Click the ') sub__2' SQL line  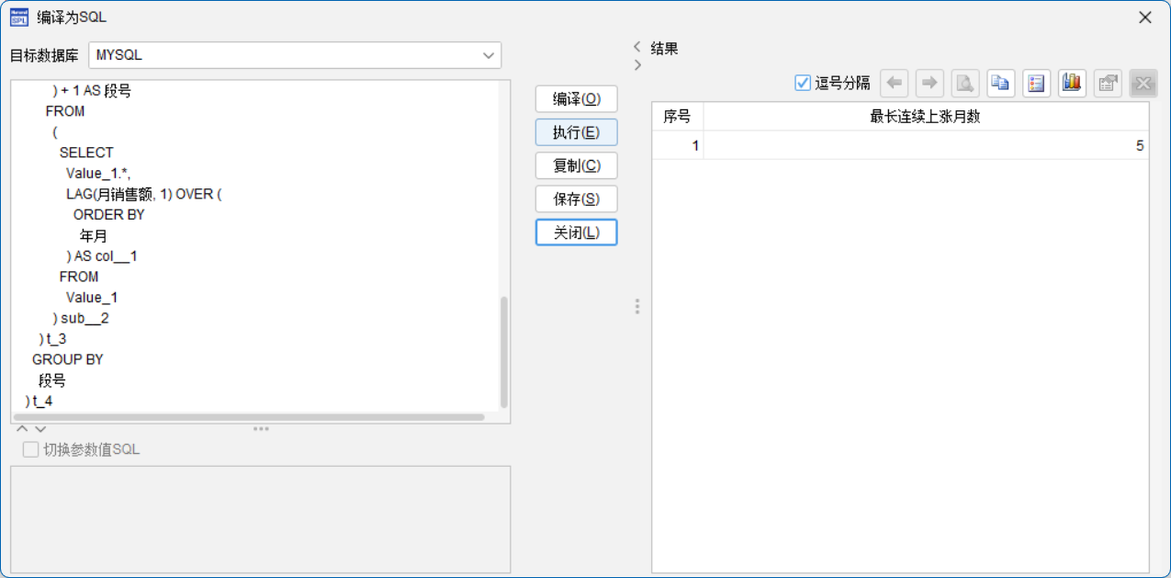coord(81,318)
